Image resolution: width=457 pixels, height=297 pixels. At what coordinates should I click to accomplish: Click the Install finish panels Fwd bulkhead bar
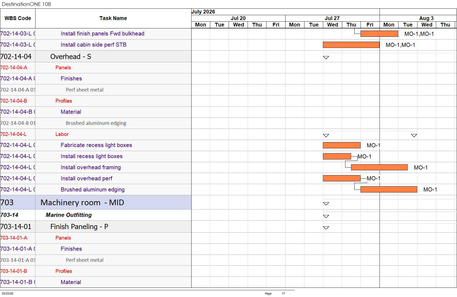tap(379, 34)
